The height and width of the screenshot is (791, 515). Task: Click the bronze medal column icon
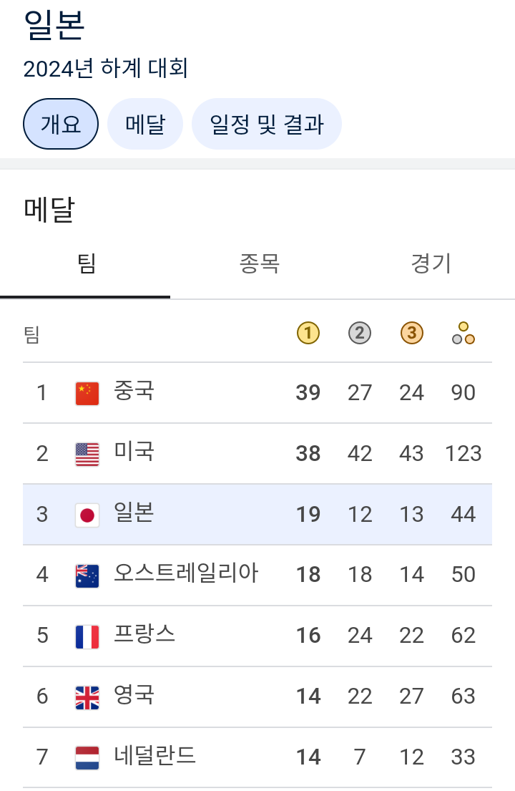tap(412, 333)
